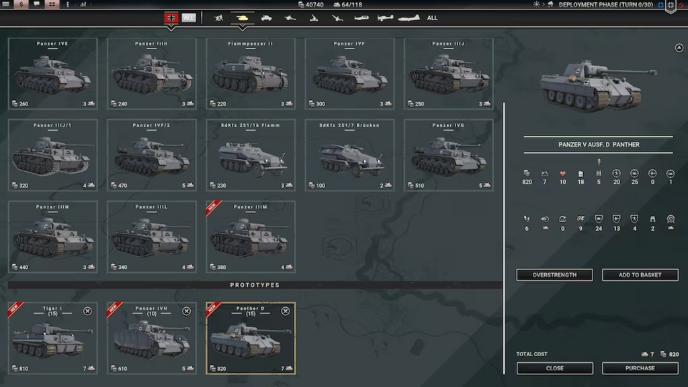Select the SdKfz 251/7 Brücken card
This screenshot has width=688, height=387.
[349, 155]
